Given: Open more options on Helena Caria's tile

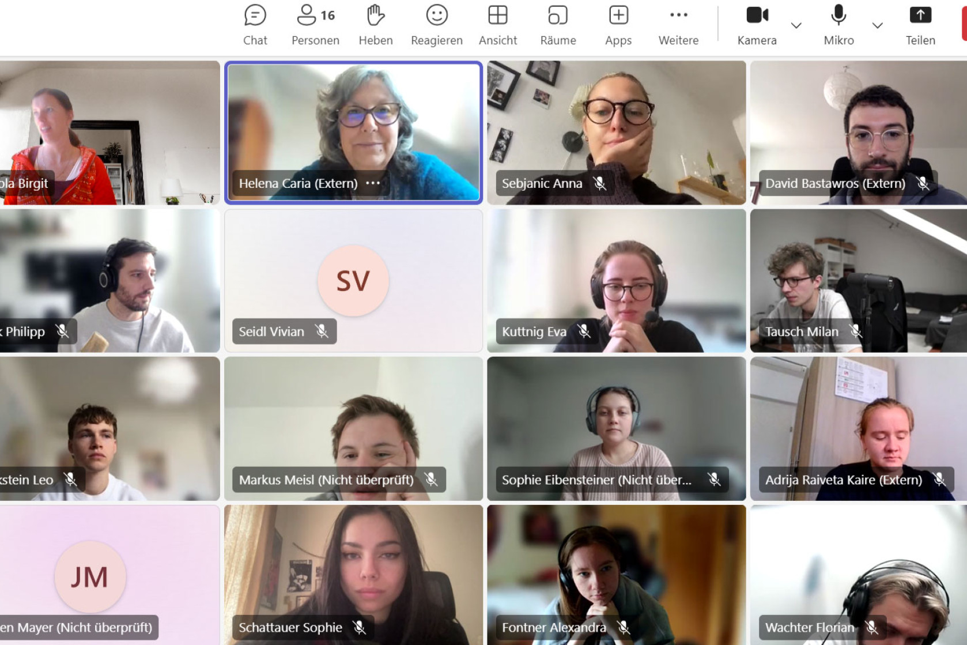Looking at the screenshot, I should click(x=373, y=183).
